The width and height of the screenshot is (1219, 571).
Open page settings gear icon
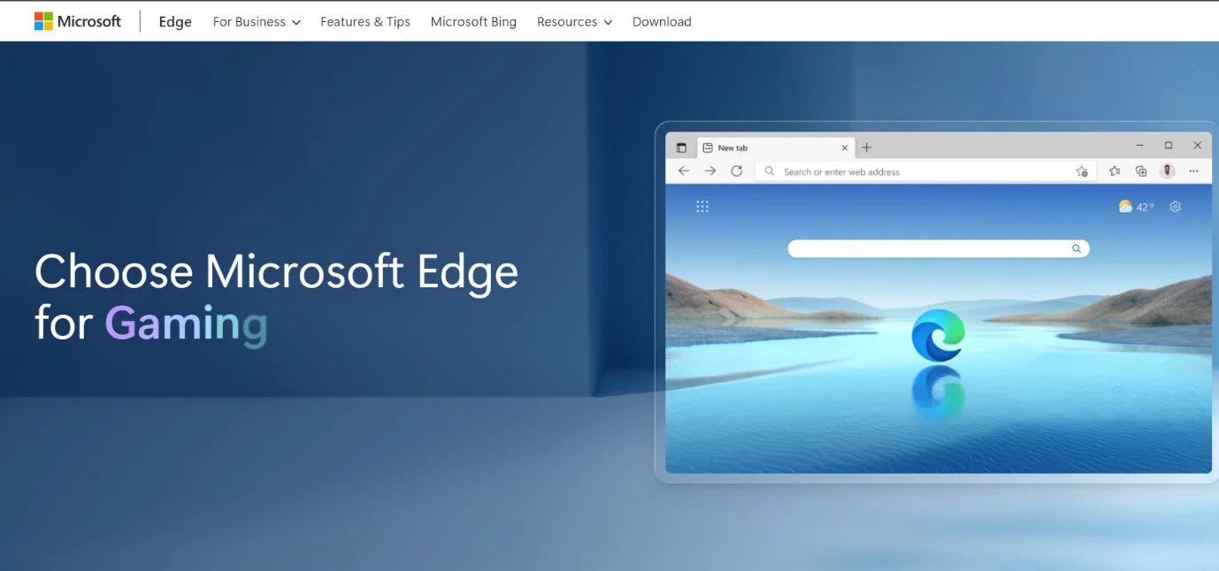pos(1176,207)
